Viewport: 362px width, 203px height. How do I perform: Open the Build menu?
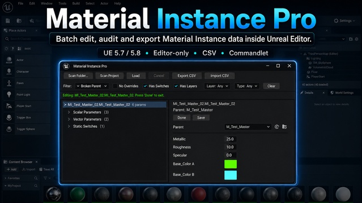tap(76, 3)
